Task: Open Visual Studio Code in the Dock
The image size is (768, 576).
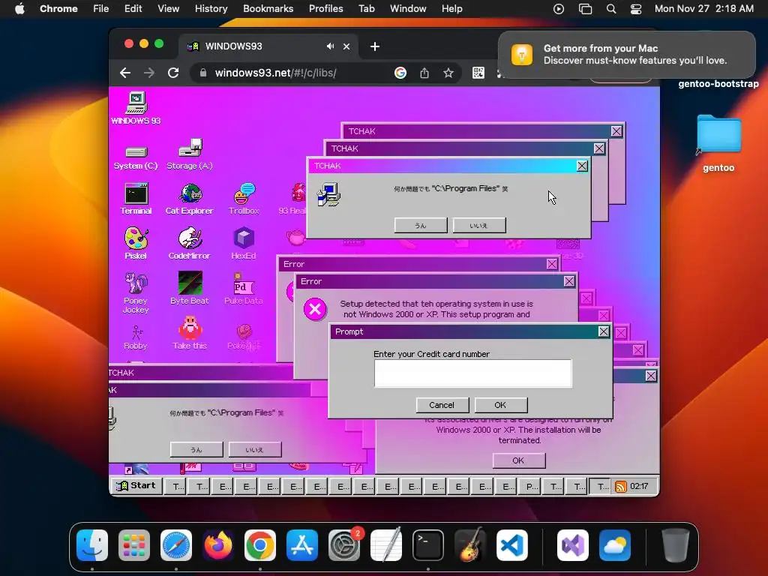Action: (x=511, y=545)
